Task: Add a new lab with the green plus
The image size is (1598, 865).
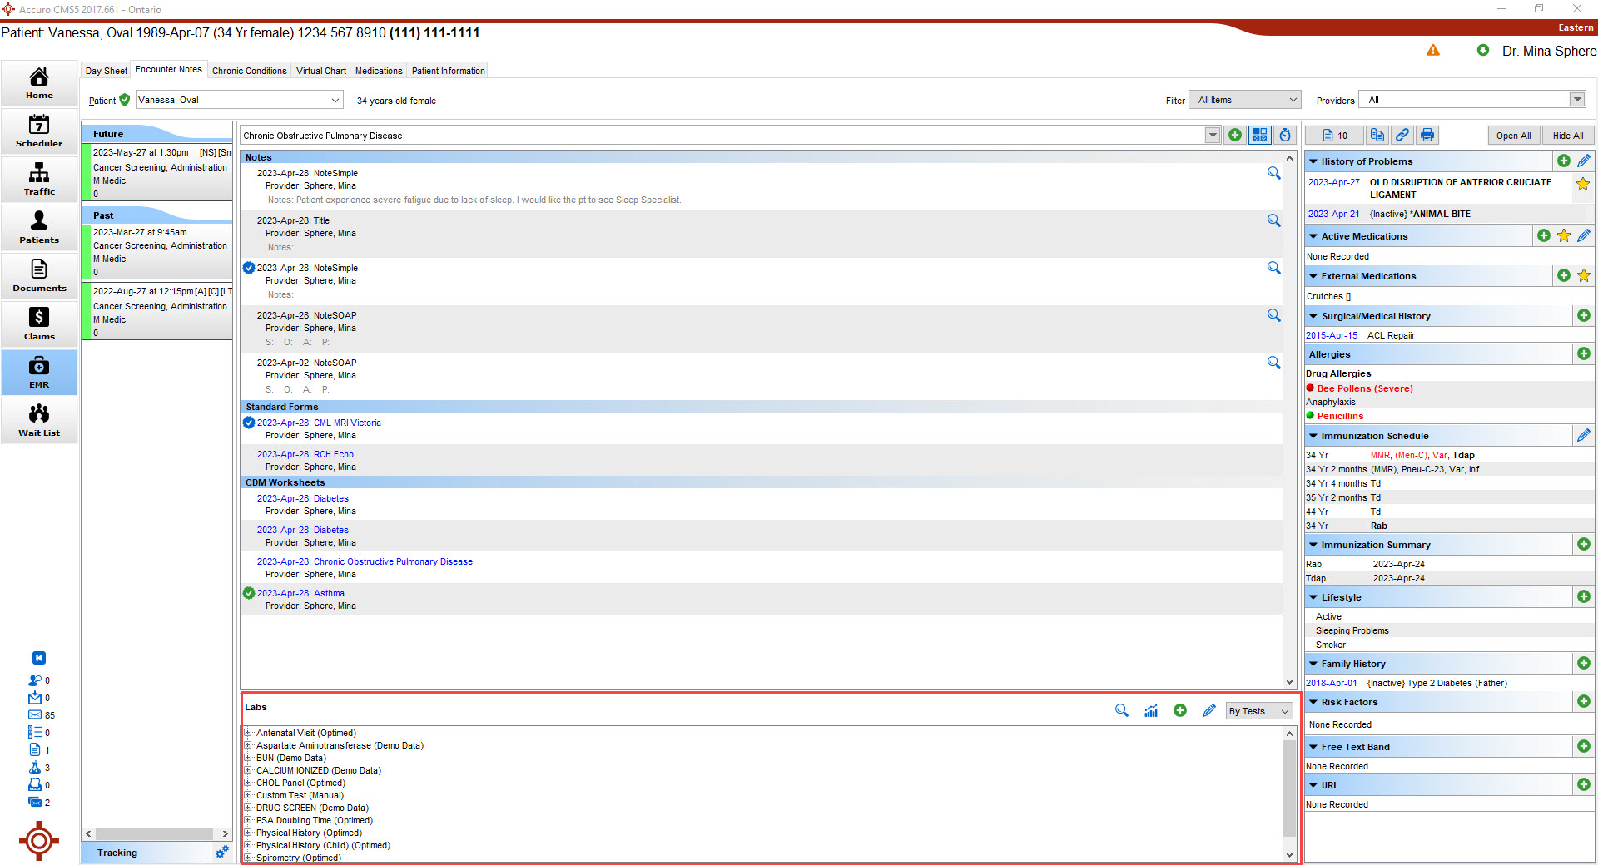Action: coord(1180,710)
